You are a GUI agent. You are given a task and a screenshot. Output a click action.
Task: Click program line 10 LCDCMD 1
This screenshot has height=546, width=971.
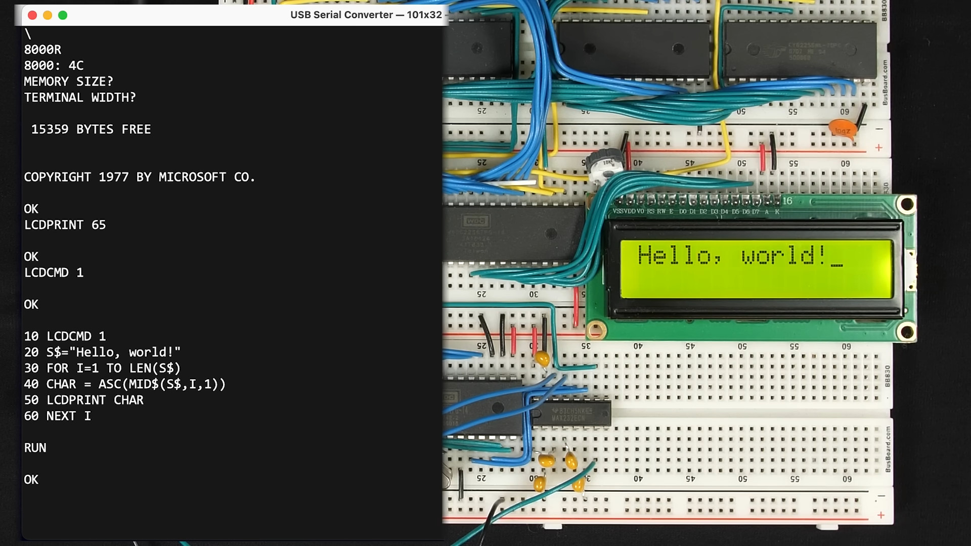pyautogui.click(x=65, y=336)
